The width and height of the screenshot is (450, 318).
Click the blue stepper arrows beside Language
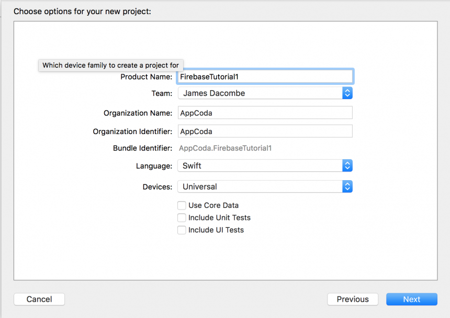[347, 166]
